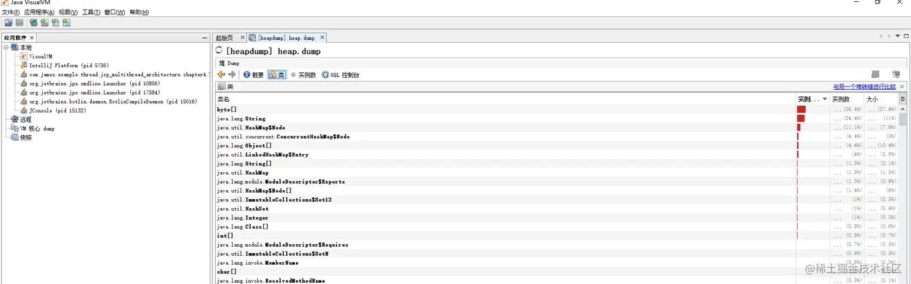Open the 视图(V) menu
This screenshot has height=284, width=911.
click(68, 12)
